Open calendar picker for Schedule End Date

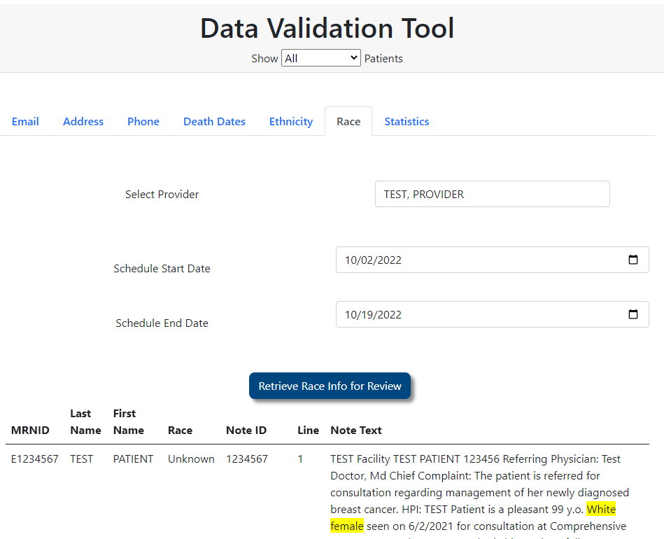[x=633, y=314]
